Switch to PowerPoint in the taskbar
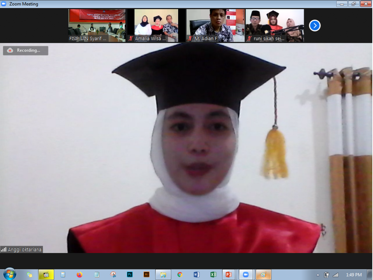Screen dimensions: 373x280 pyautogui.click(x=229, y=275)
